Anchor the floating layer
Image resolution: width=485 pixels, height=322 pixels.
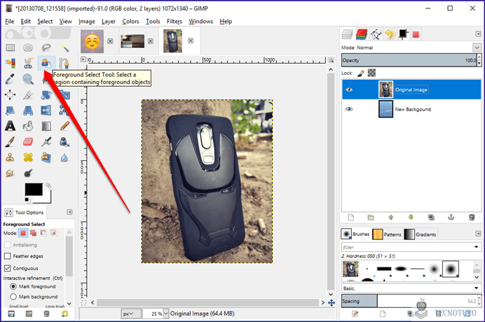pos(451,218)
